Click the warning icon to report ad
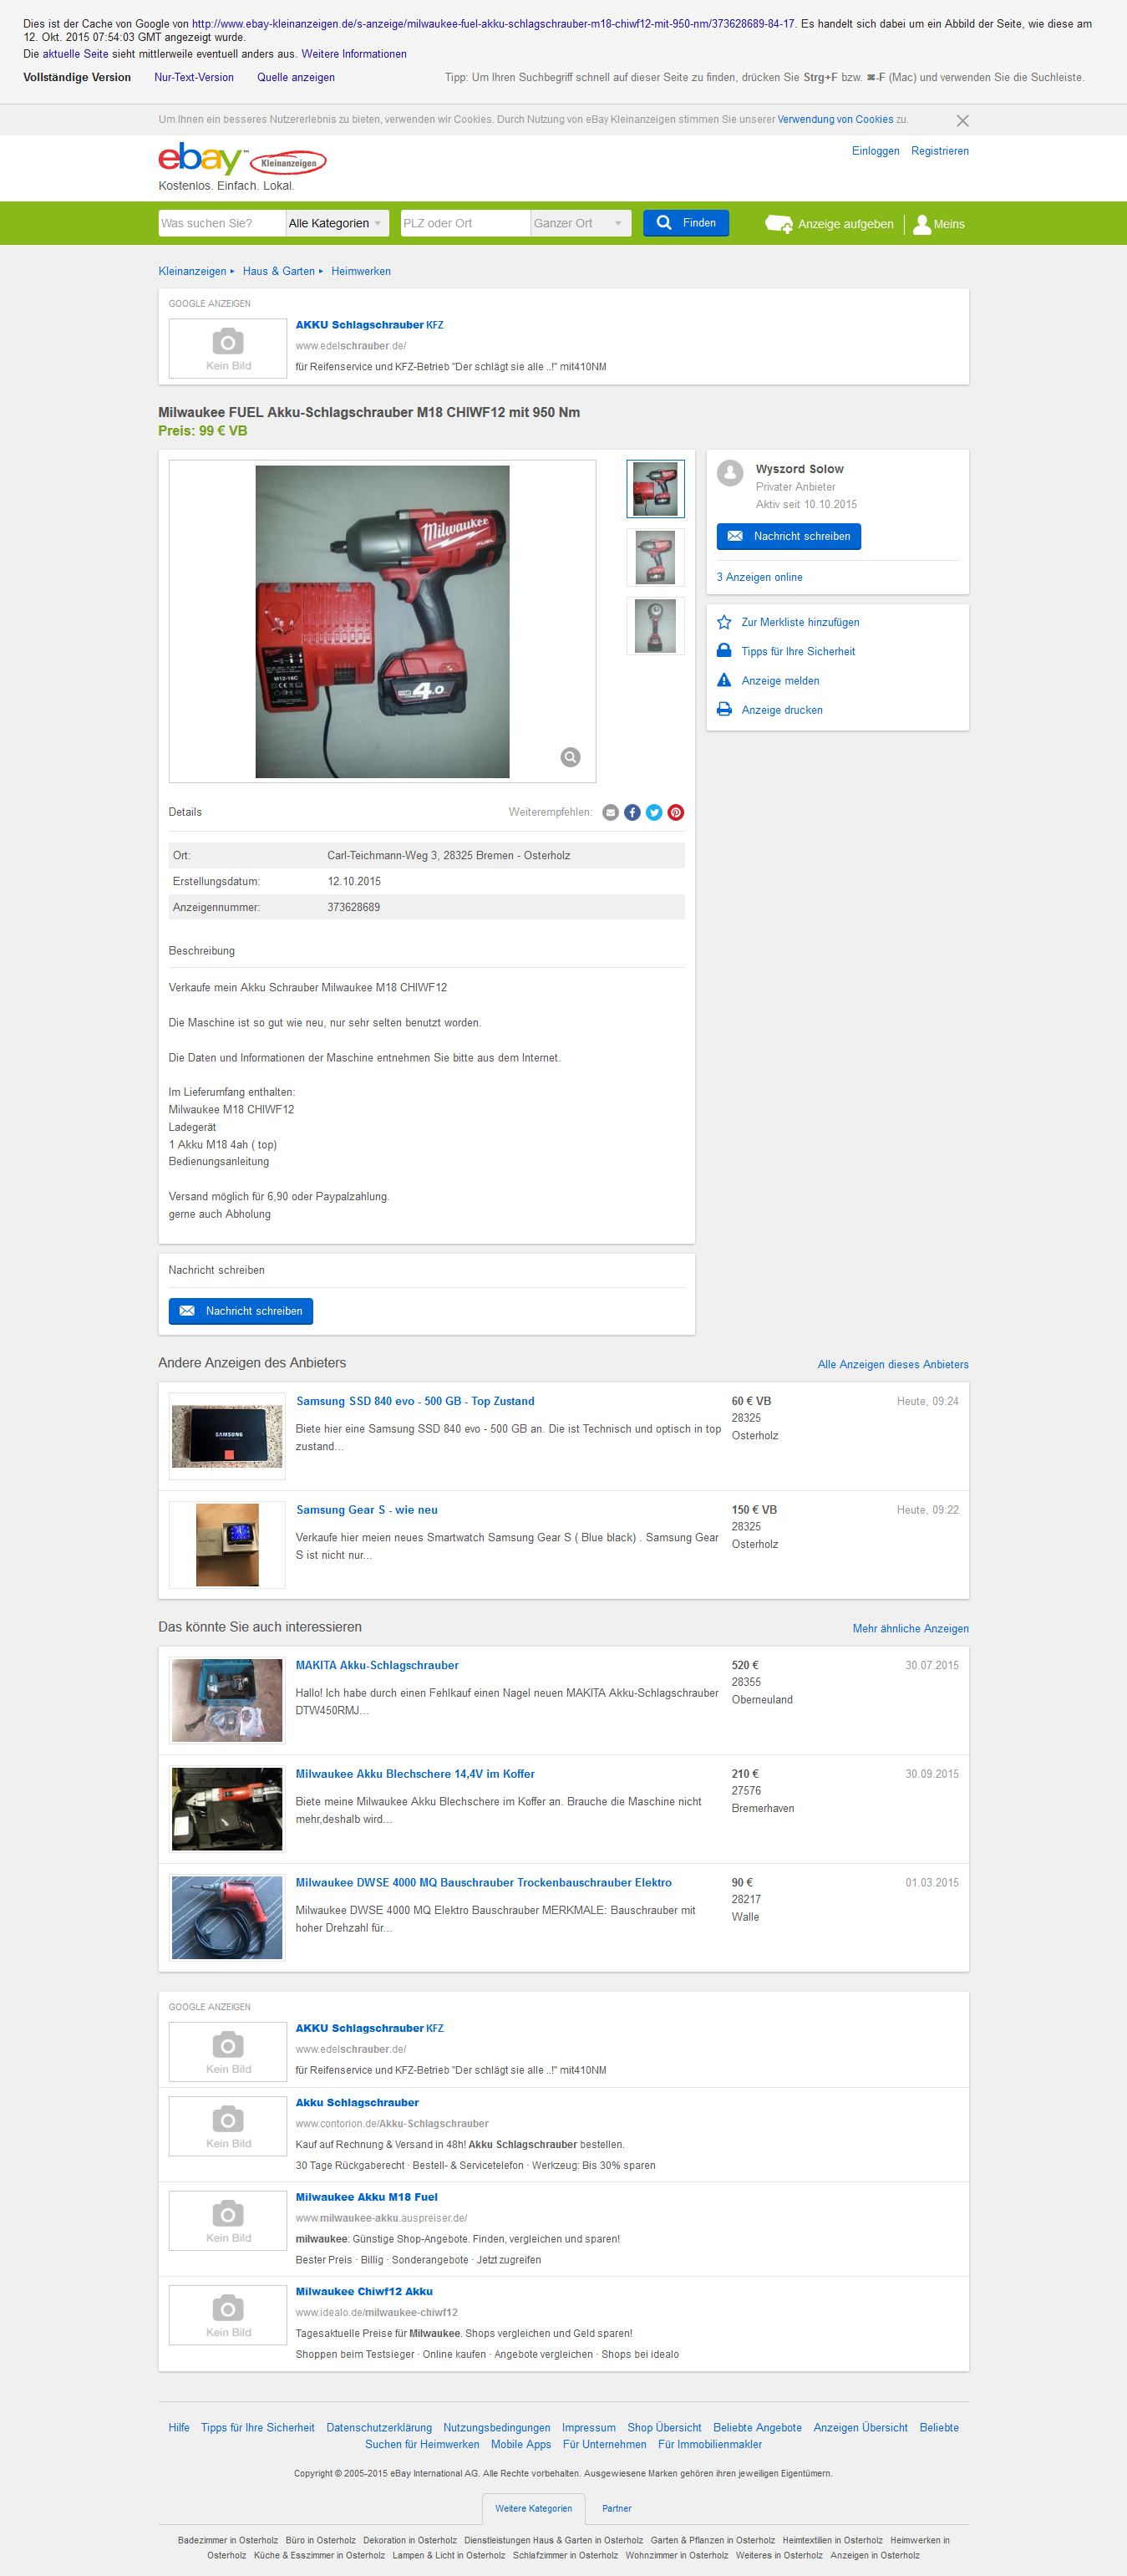Viewport: 1127px width, 2576px height. (x=724, y=680)
